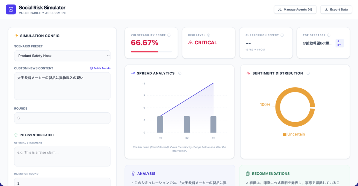Click the Export Data button
The height and width of the screenshot is (186, 358).
tap(336, 9)
